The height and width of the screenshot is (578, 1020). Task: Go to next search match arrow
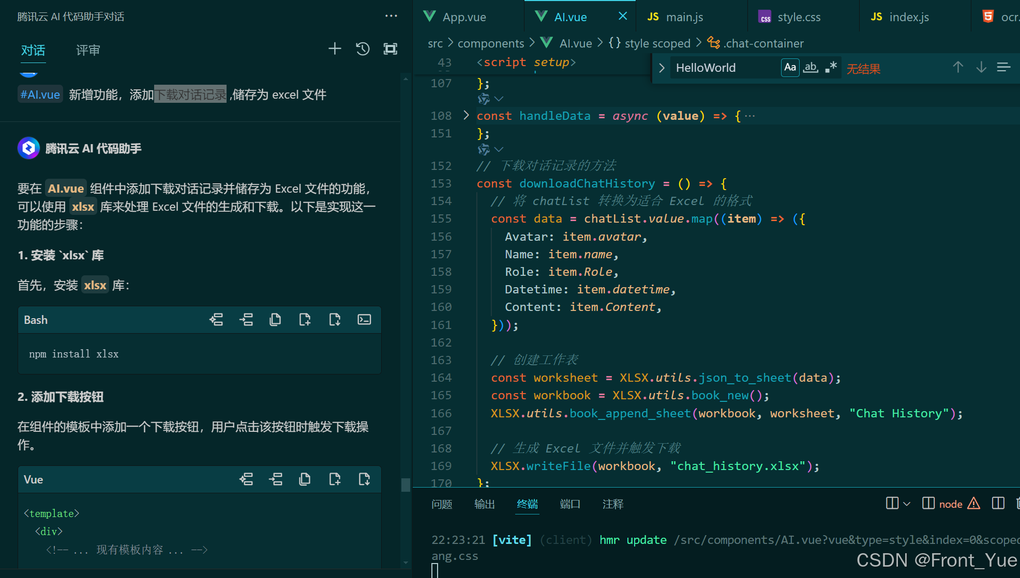tap(981, 68)
